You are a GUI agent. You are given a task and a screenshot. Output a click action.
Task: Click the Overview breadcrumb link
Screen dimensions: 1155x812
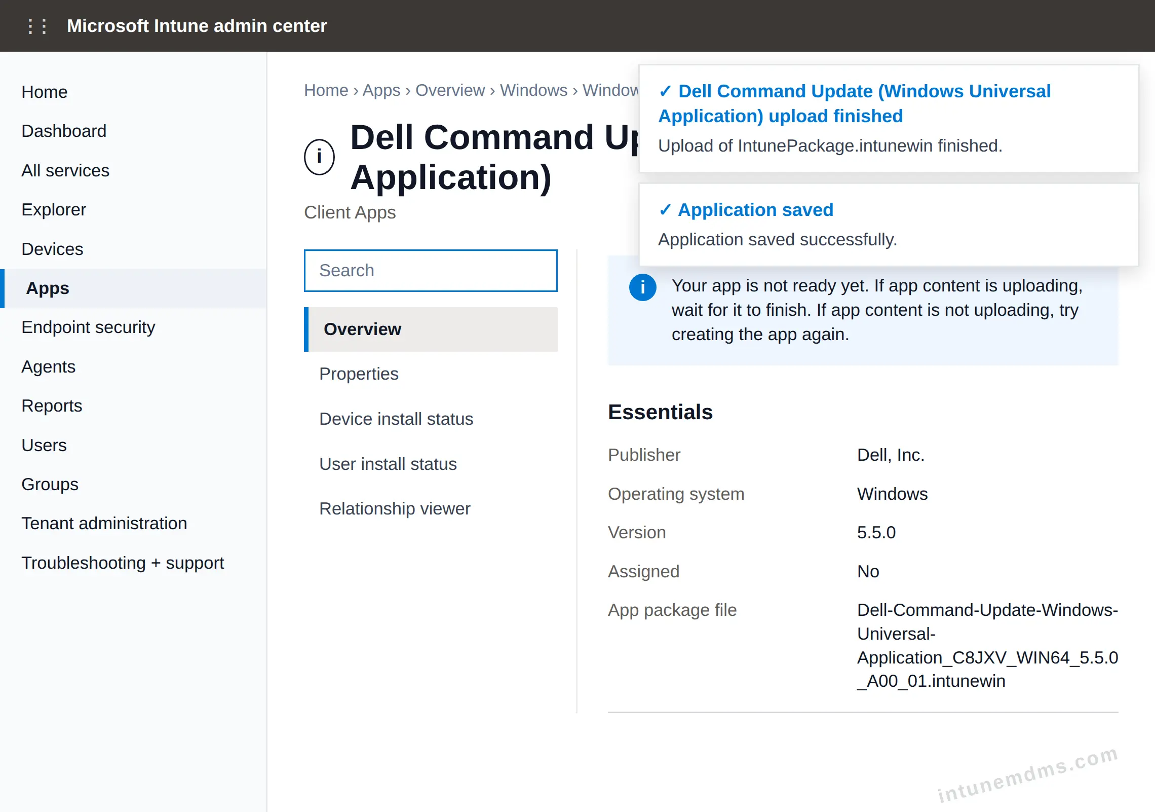coord(450,90)
